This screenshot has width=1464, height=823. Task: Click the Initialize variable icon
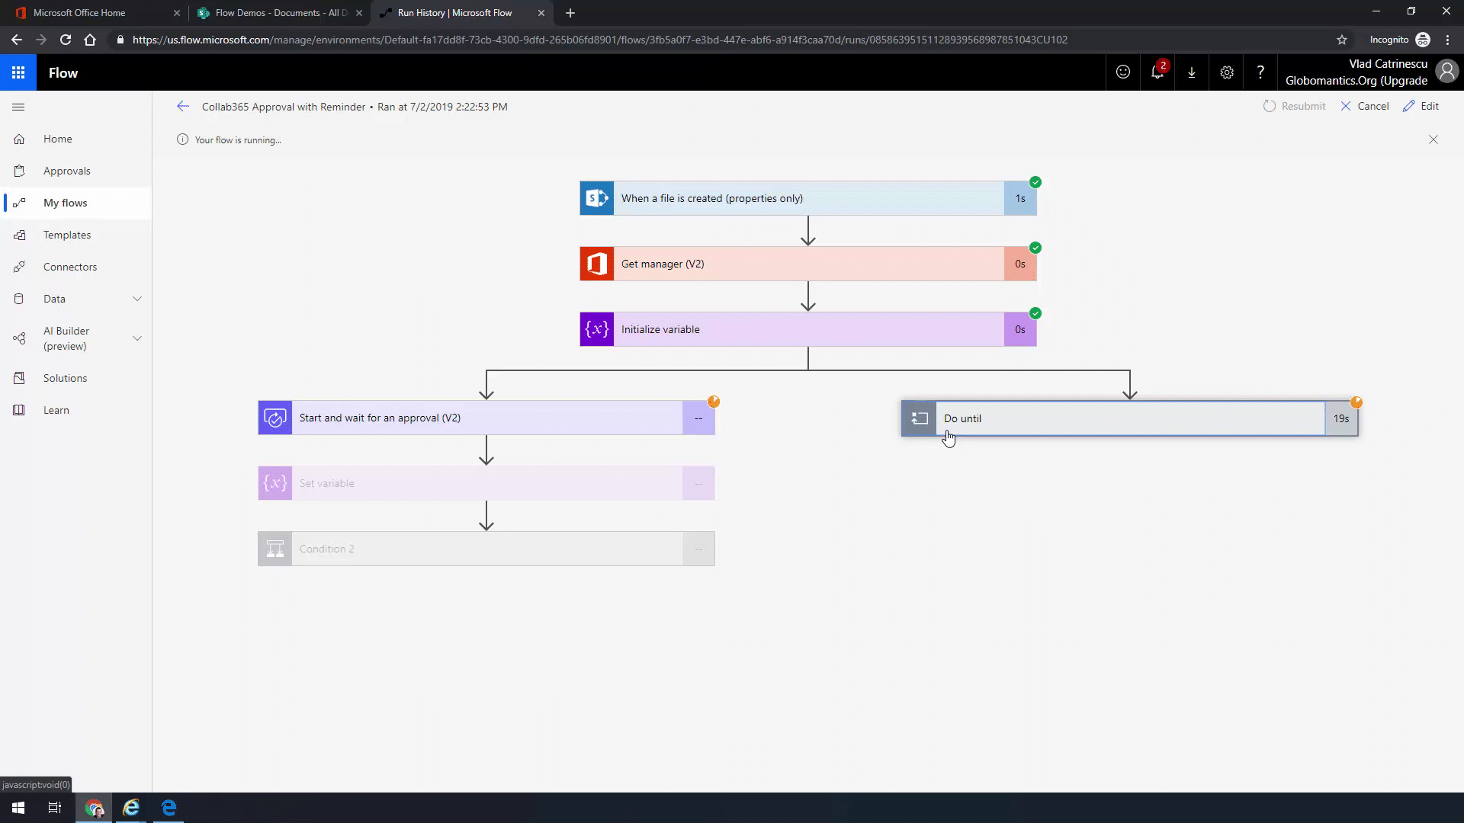pyautogui.click(x=597, y=329)
